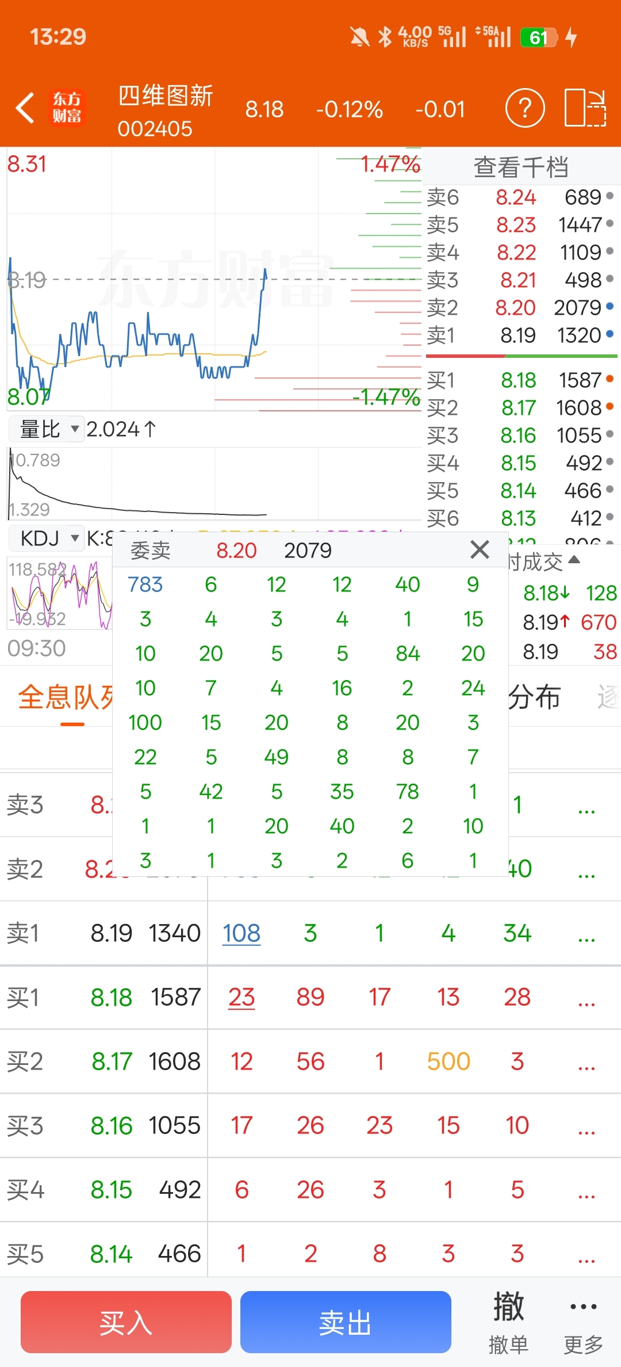Tap the 撤单 cancel order icon
The image size is (621, 1367).
tap(508, 1323)
